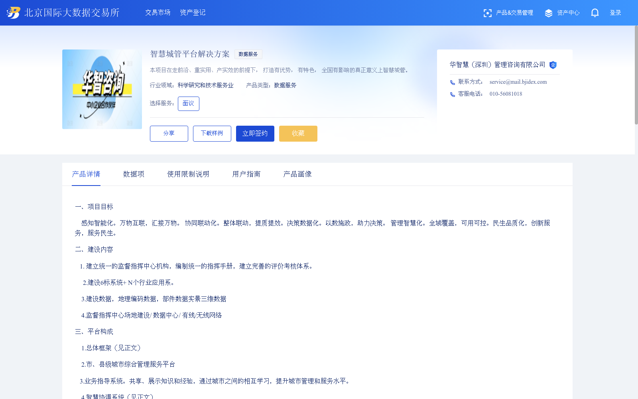Viewport: 638px width, 399px height.
Task: Click the heading 一、项目目标
Action: pyautogui.click(x=94, y=207)
